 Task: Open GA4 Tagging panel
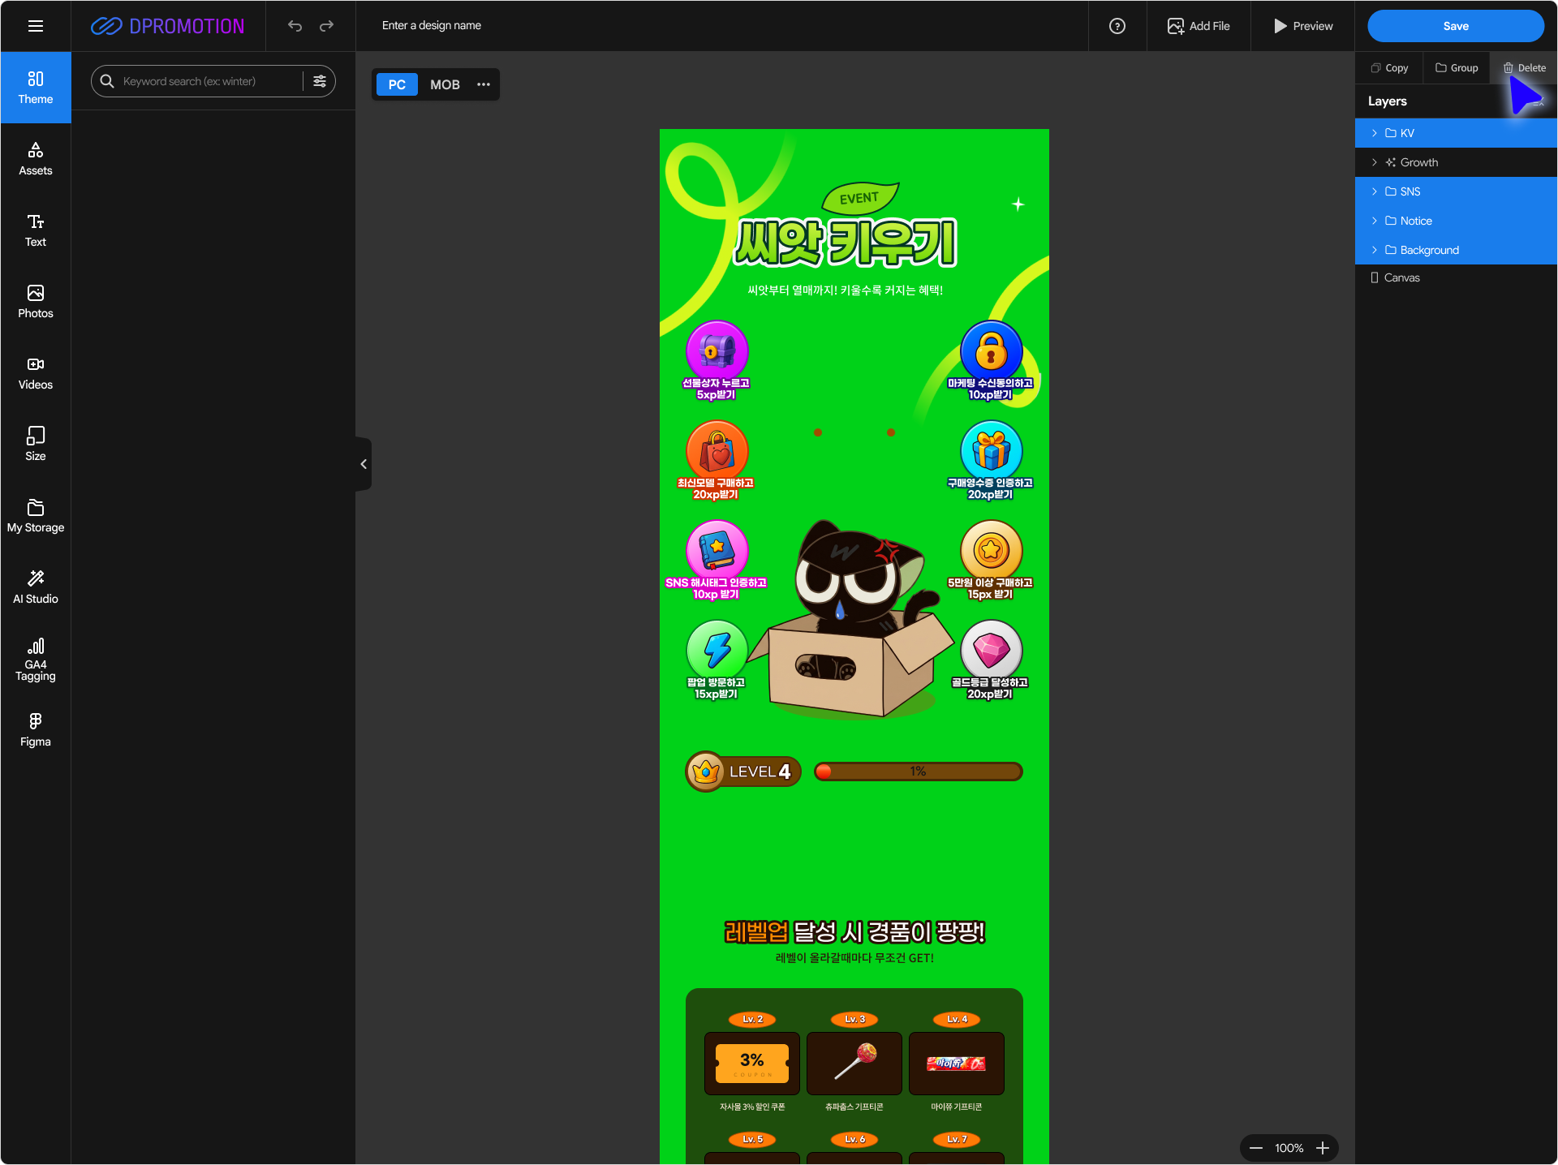[x=36, y=659]
